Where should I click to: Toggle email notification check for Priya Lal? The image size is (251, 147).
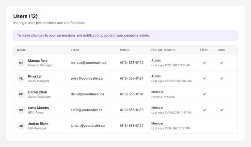(x=205, y=79)
